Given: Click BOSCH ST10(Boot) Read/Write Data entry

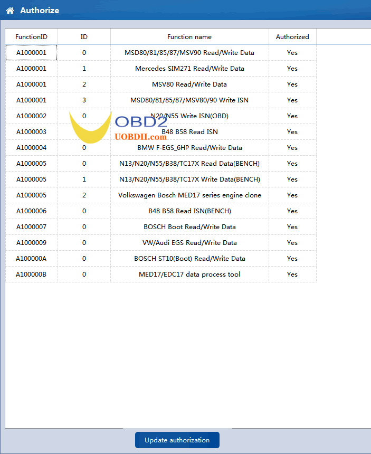Looking at the screenshot, I should [x=189, y=258].
